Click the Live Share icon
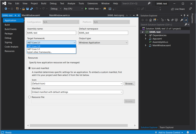The height and width of the screenshot is (134, 196). 172,9
